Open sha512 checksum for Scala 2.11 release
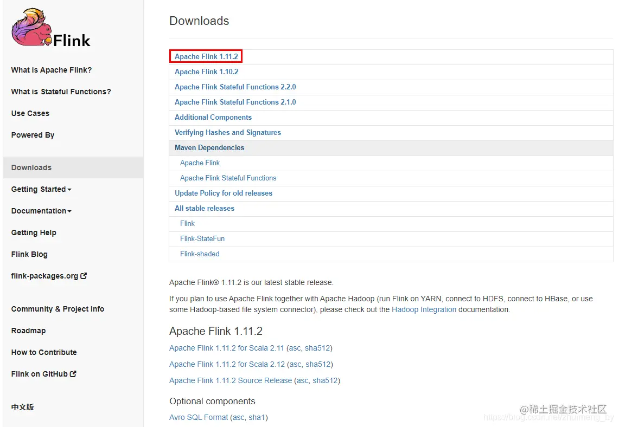Image resolution: width=619 pixels, height=427 pixels. coord(317,348)
